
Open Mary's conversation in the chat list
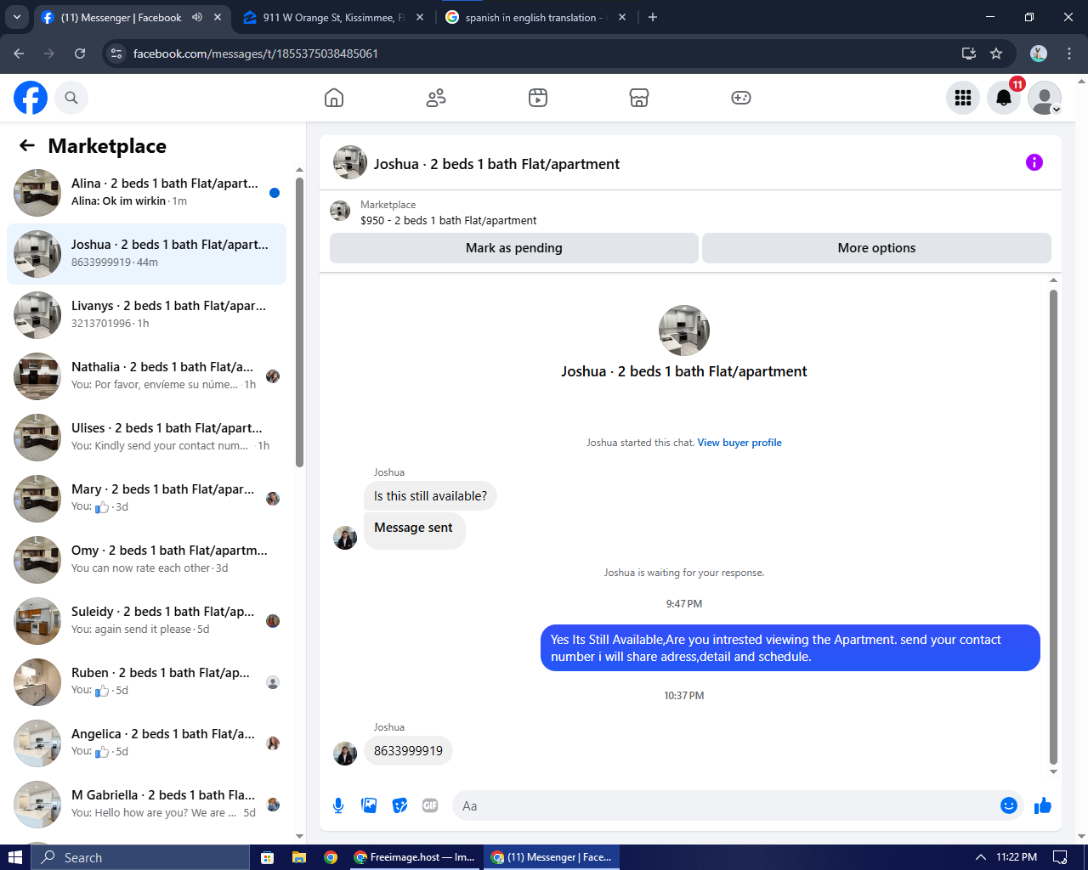coord(146,499)
